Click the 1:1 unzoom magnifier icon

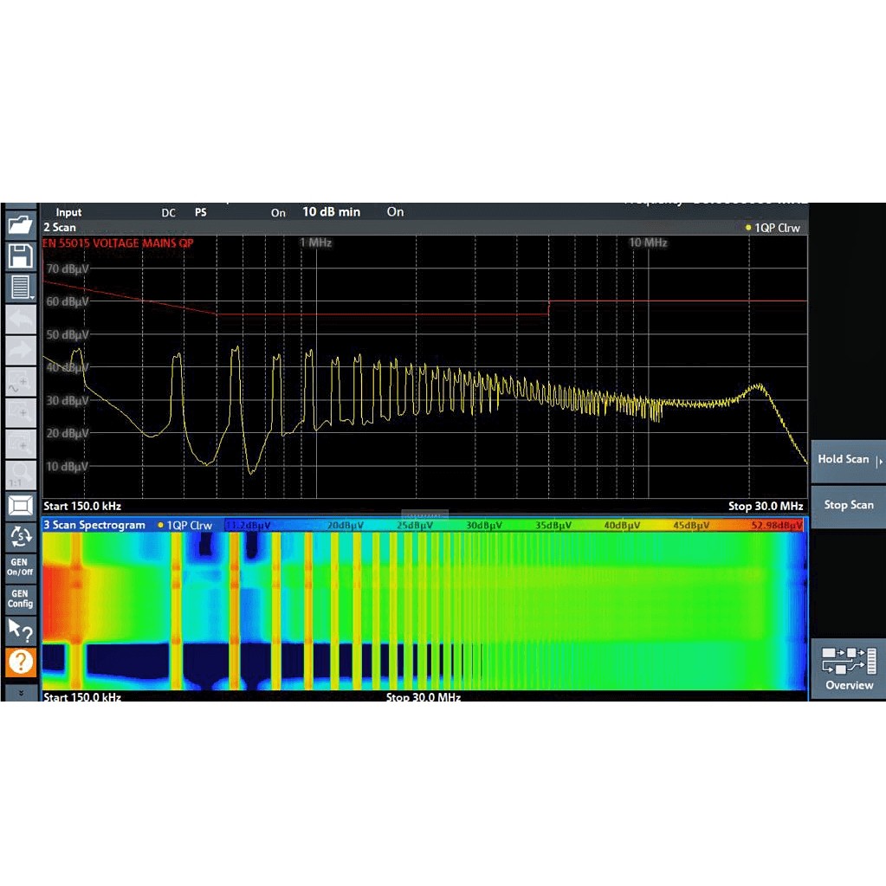(21, 475)
